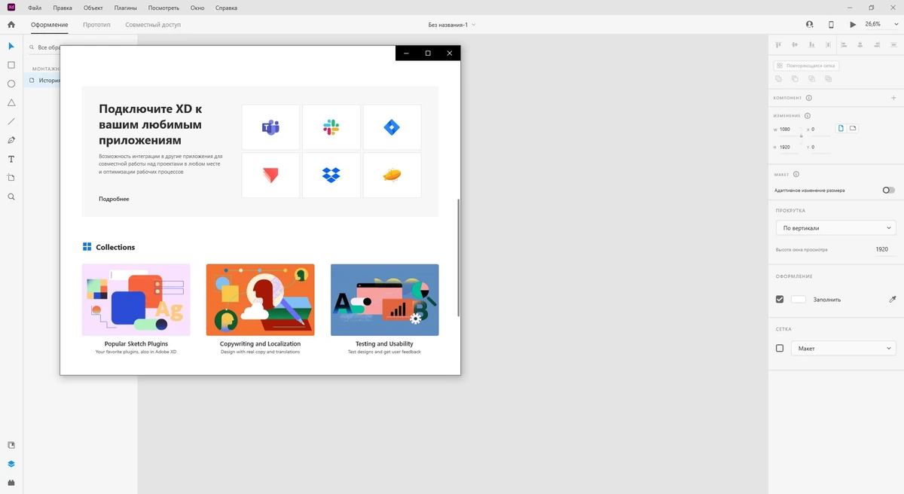Choose the Pen tool

tap(11, 140)
